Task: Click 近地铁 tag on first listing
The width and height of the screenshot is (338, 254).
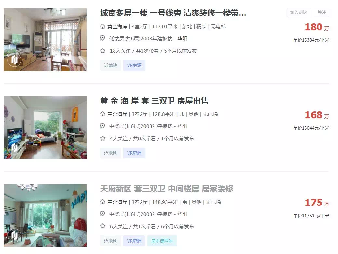Action: pos(110,65)
